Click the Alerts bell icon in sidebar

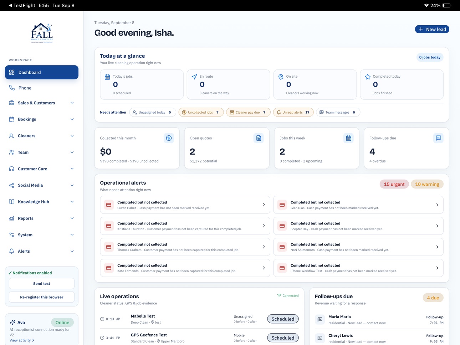tap(12, 251)
